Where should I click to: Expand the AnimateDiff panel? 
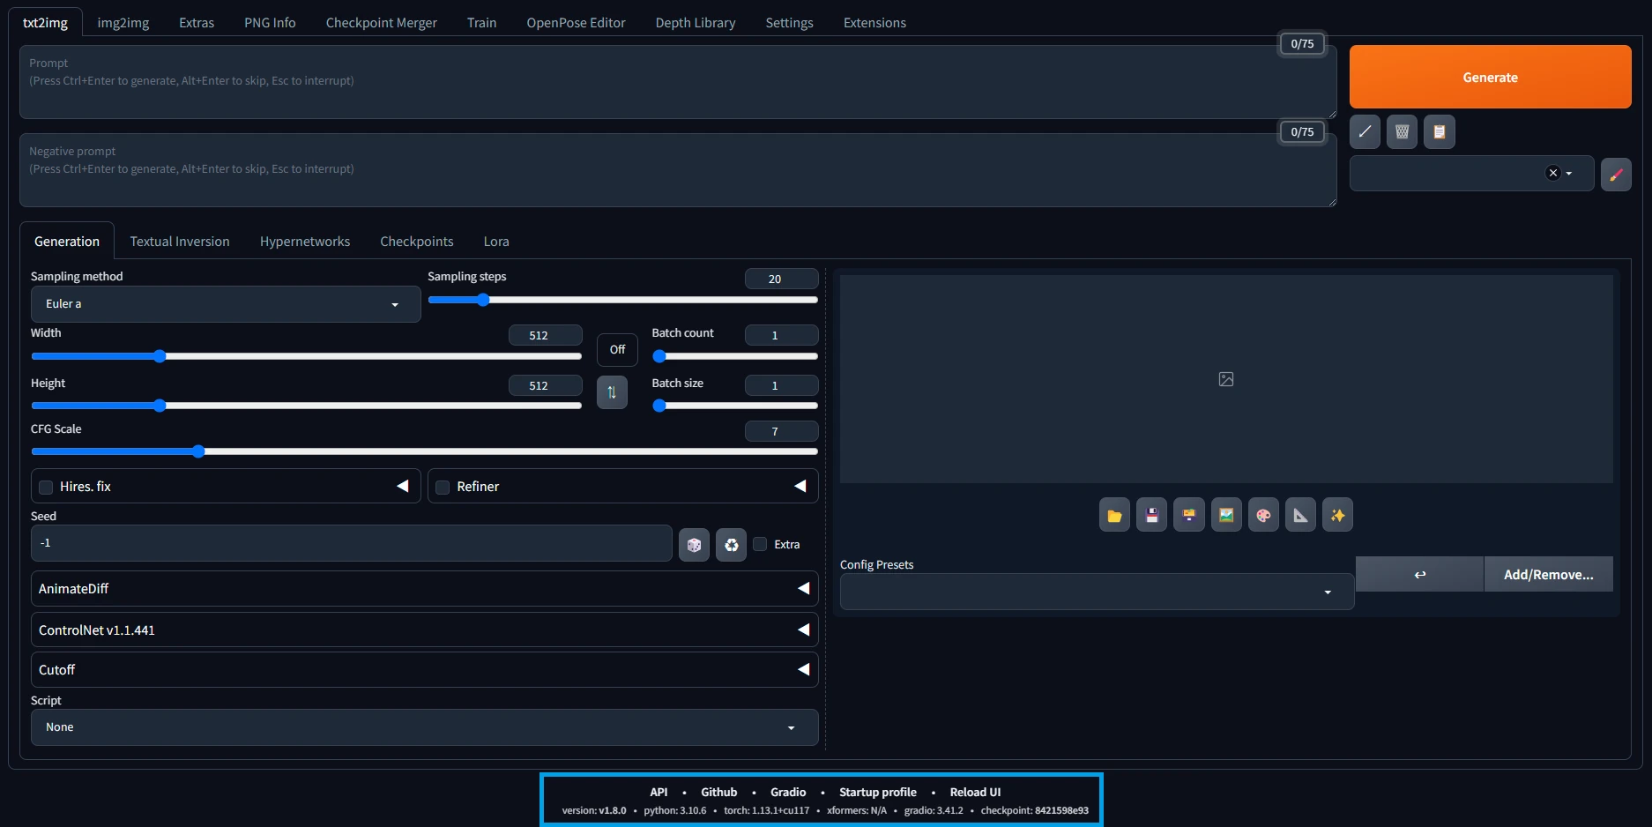(x=424, y=588)
